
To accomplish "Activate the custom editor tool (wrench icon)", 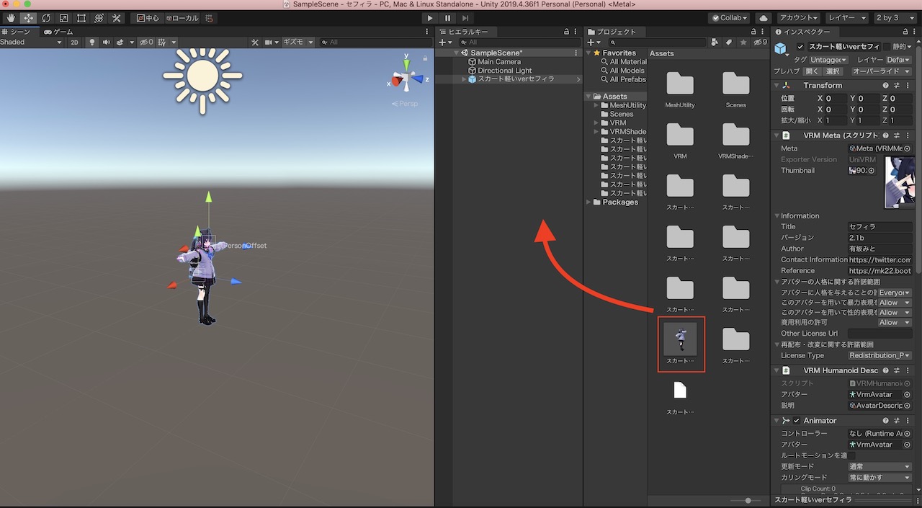I will coord(115,18).
